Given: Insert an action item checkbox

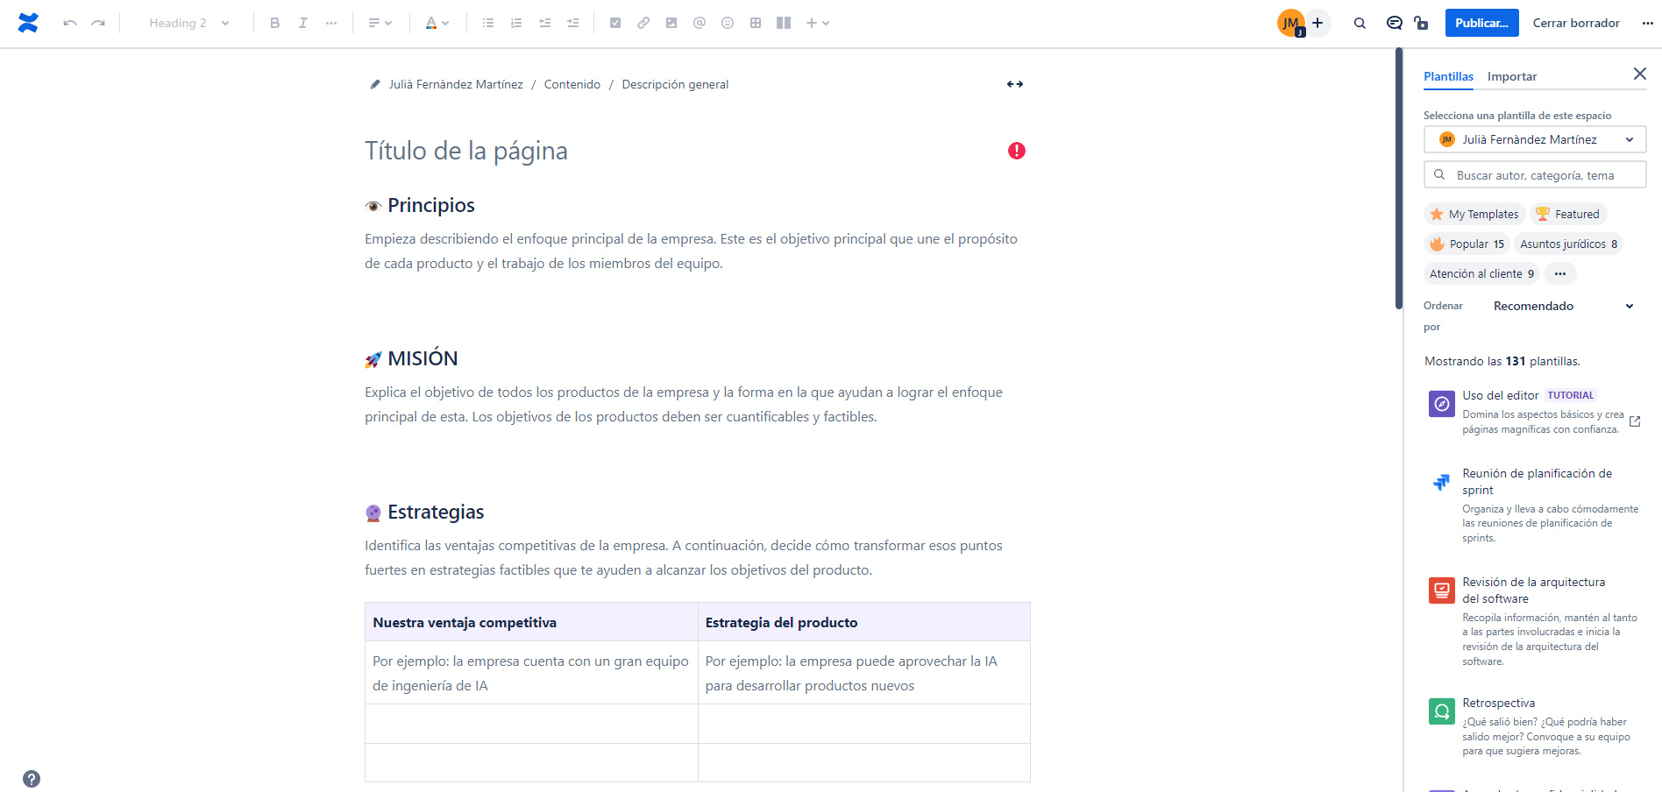Looking at the screenshot, I should (x=615, y=23).
